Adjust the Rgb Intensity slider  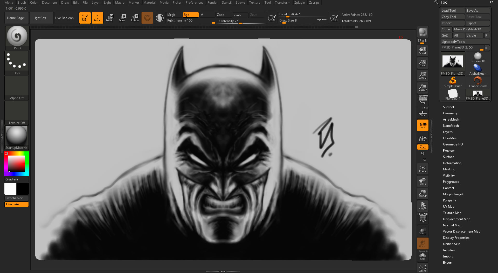191,21
